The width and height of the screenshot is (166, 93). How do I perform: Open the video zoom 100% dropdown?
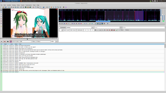tap(56, 42)
